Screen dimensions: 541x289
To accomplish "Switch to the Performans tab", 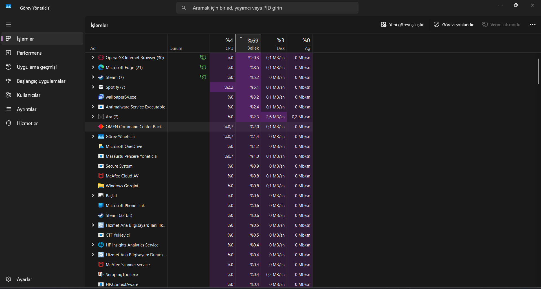I will (x=42, y=53).
